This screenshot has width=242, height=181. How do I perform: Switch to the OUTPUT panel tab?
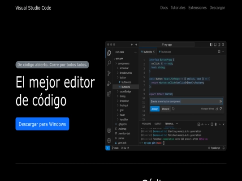click(x=158, y=124)
